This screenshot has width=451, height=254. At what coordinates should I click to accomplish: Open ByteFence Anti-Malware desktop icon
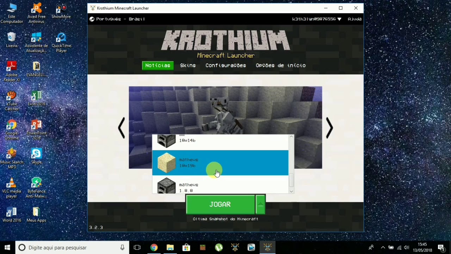coord(36,188)
